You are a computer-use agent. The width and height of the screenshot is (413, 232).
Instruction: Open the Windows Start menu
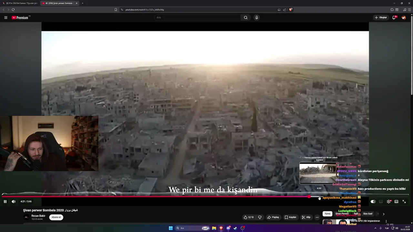[171, 228]
